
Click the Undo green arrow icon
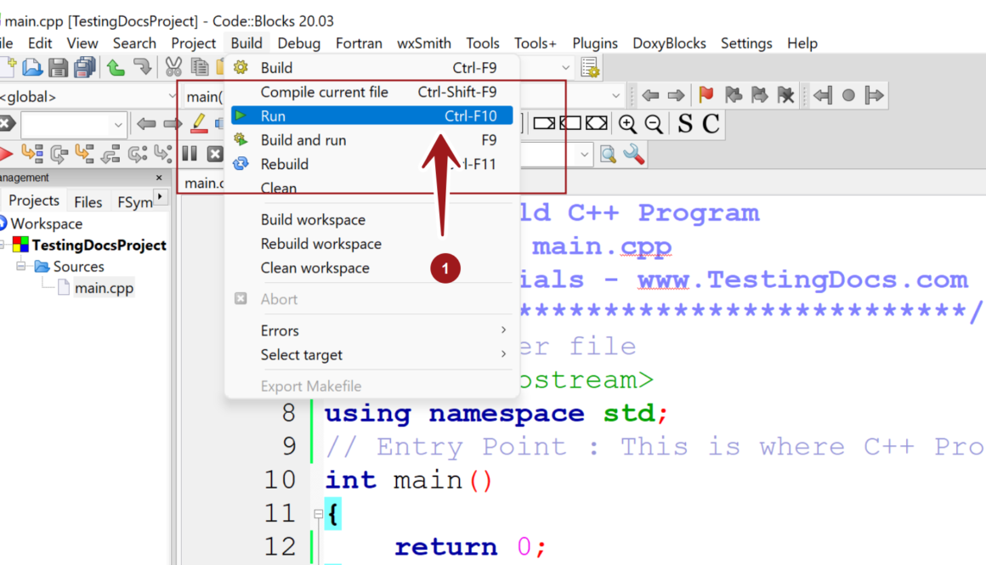click(116, 67)
